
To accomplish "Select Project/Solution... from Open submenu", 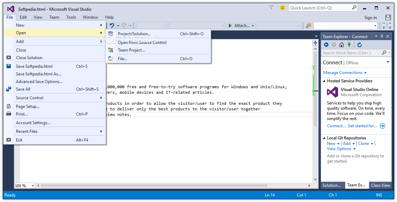I will [134, 34].
